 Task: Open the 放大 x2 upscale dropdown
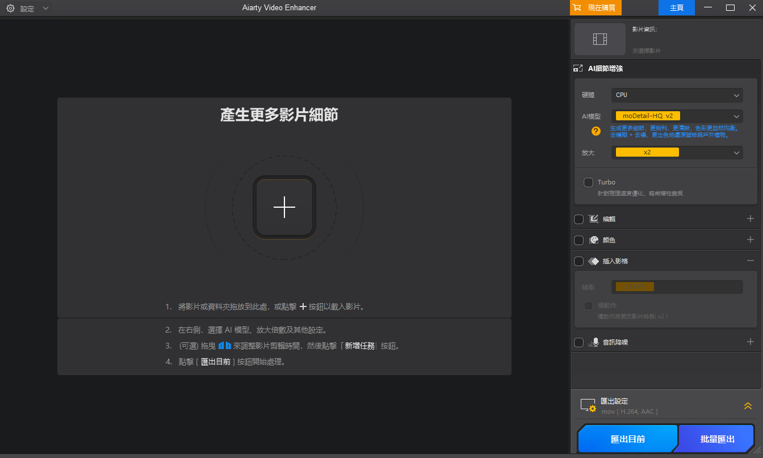(x=677, y=153)
